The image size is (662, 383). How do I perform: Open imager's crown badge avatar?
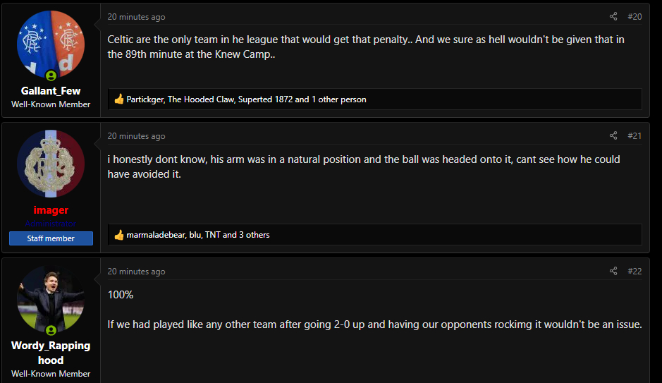tap(50, 164)
